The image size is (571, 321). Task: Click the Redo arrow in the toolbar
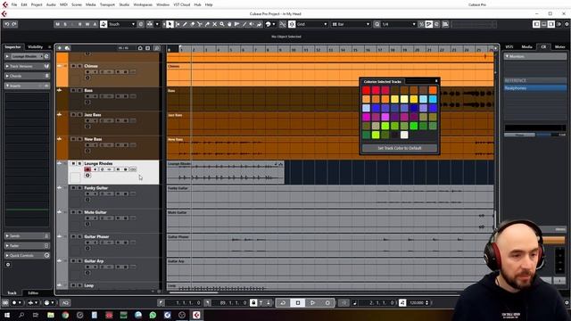point(14,24)
